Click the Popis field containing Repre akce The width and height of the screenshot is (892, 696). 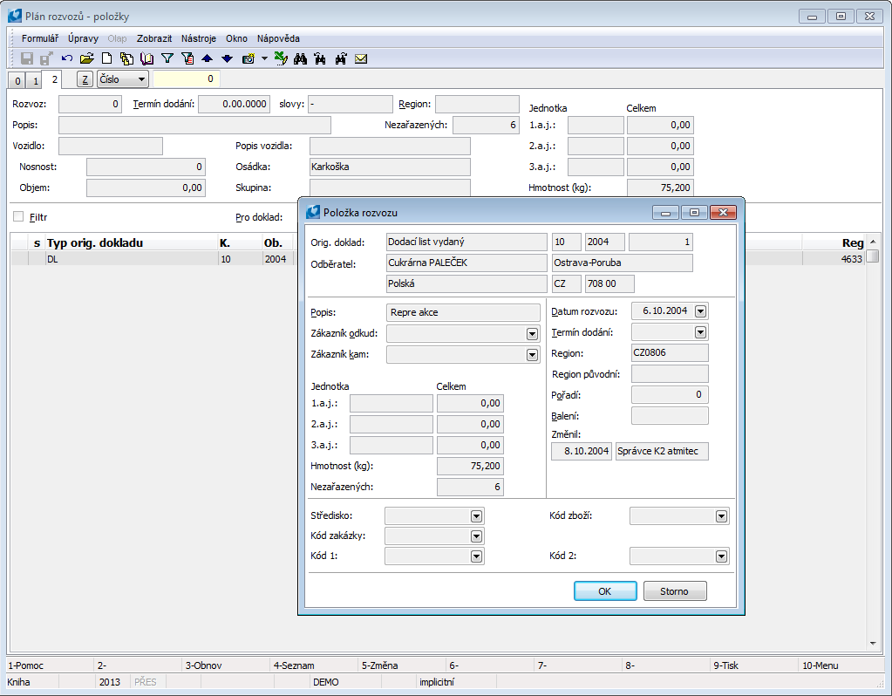click(x=463, y=311)
